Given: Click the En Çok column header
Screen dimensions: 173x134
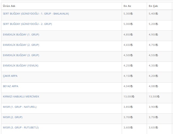Looking at the screenshot, I should click(x=152, y=6).
